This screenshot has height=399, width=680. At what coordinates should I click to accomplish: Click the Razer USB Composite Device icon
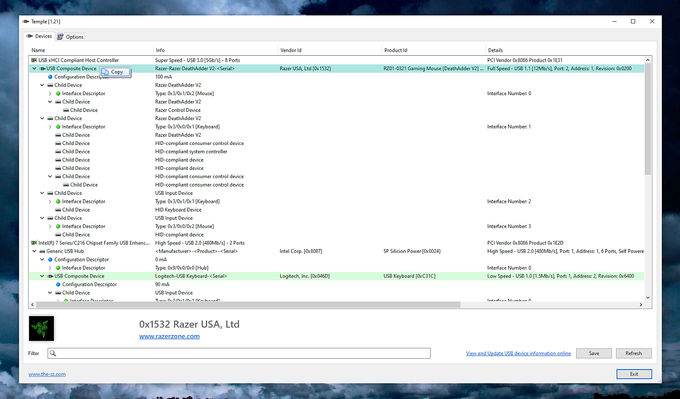coord(42,69)
